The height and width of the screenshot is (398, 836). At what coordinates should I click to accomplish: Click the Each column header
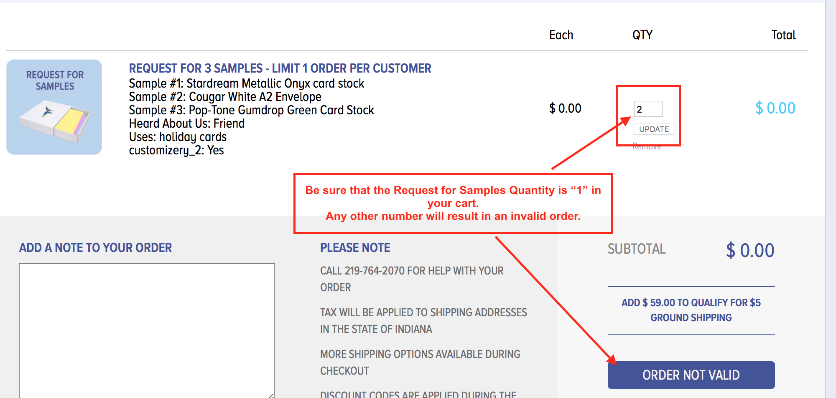click(561, 35)
